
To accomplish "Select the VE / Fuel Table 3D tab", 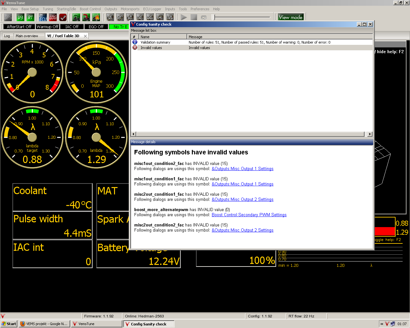I will coord(63,36).
